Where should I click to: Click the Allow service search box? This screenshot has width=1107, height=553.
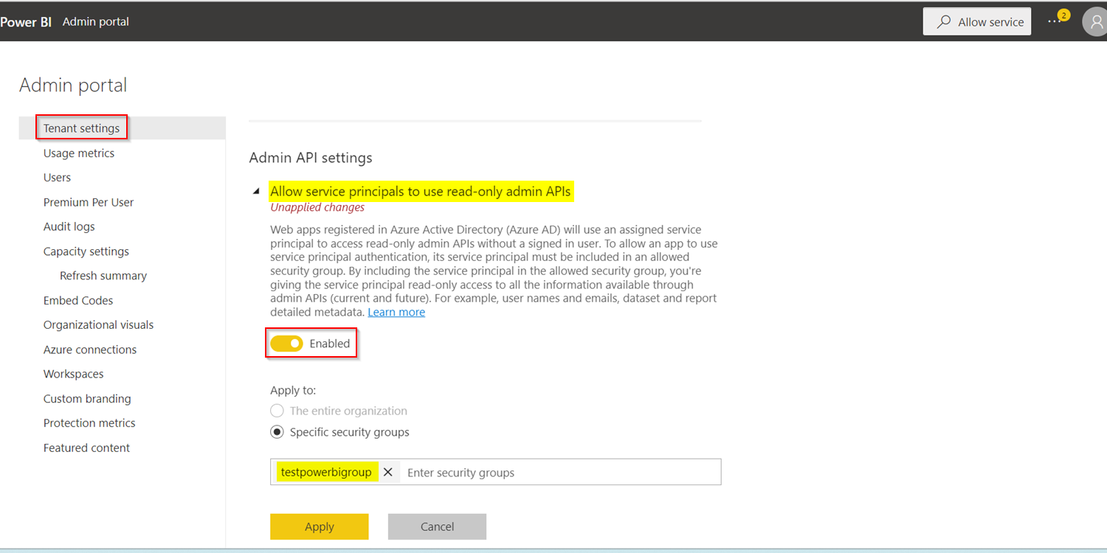[976, 21]
